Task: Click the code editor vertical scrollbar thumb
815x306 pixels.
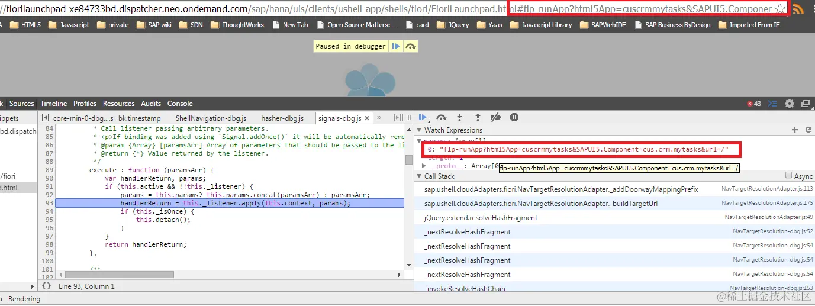Action: click(408, 159)
